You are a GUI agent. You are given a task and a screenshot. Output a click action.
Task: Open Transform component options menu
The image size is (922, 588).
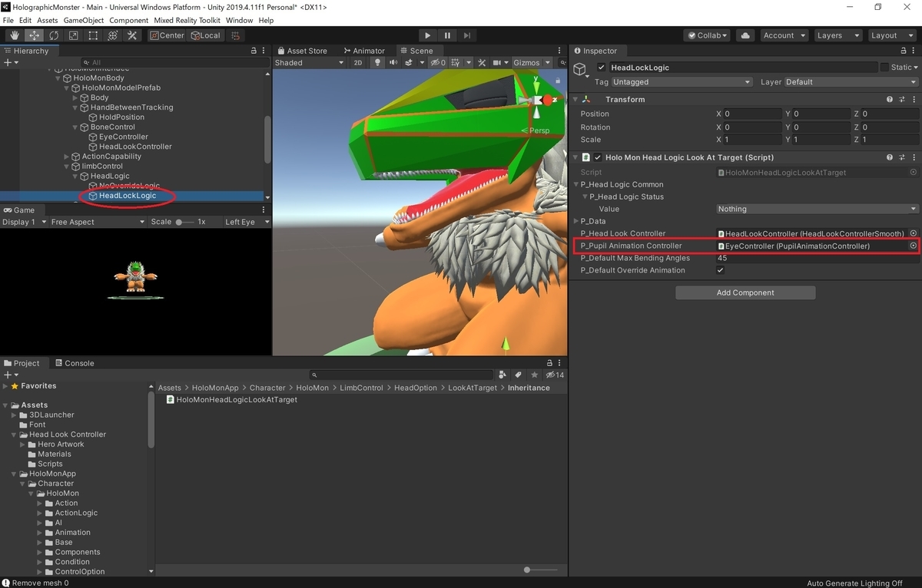pos(914,100)
